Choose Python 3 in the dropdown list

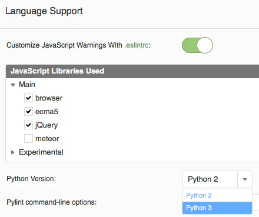217,208
